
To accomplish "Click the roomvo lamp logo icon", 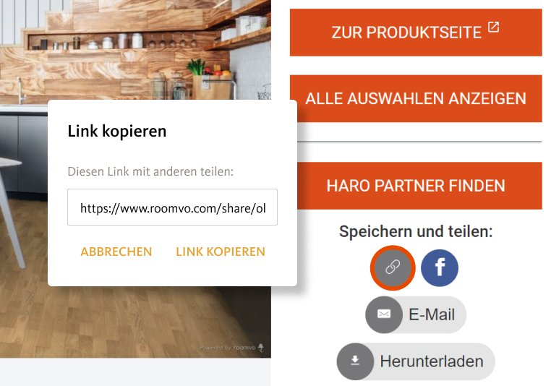I will 261,348.
